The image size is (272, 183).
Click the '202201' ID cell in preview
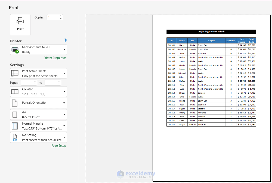click(x=171, y=45)
